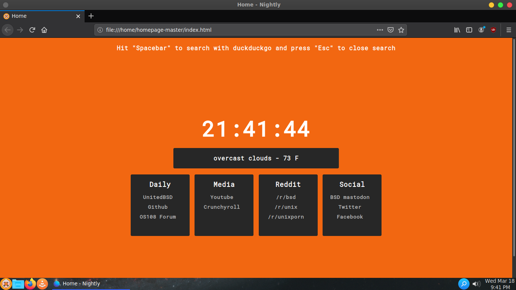
Task: Select Home - Nightly taskbar window button
Action: (90, 284)
